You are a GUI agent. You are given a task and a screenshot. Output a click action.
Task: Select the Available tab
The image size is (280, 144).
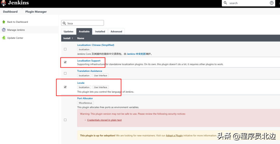(x=84, y=31)
